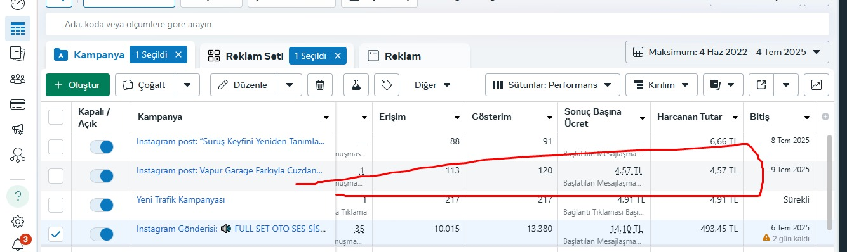Open the charts view icon
847x252 pixels.
(x=817, y=85)
